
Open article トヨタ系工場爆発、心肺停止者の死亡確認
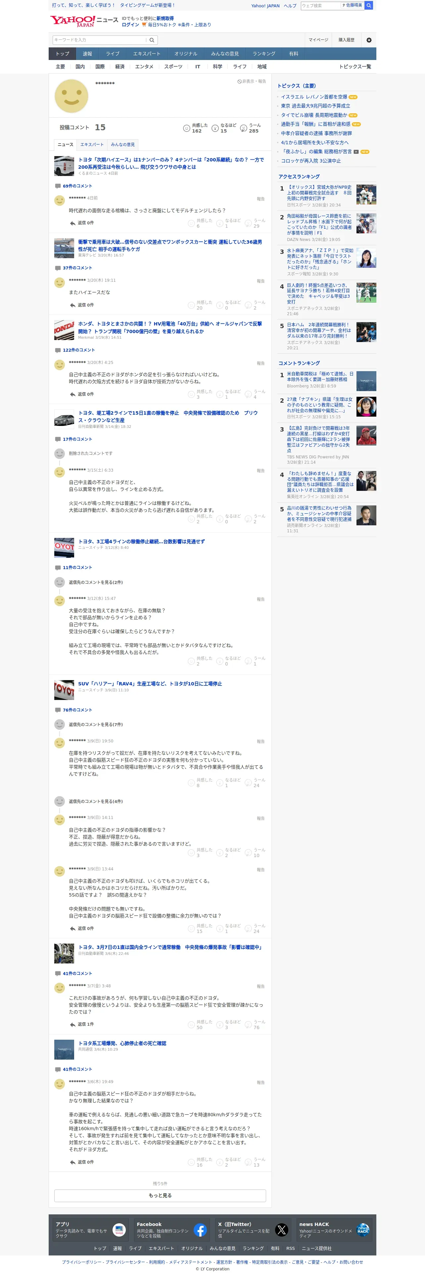point(122,1044)
